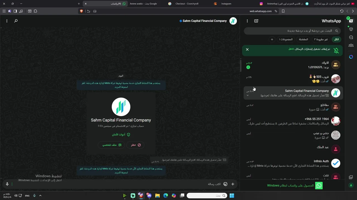Toggle the browser sidebar panel icon
The width and height of the screenshot is (357, 200).
coord(15,11)
